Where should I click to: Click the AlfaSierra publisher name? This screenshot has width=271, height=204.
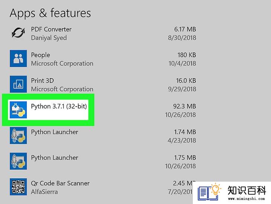click(x=44, y=192)
